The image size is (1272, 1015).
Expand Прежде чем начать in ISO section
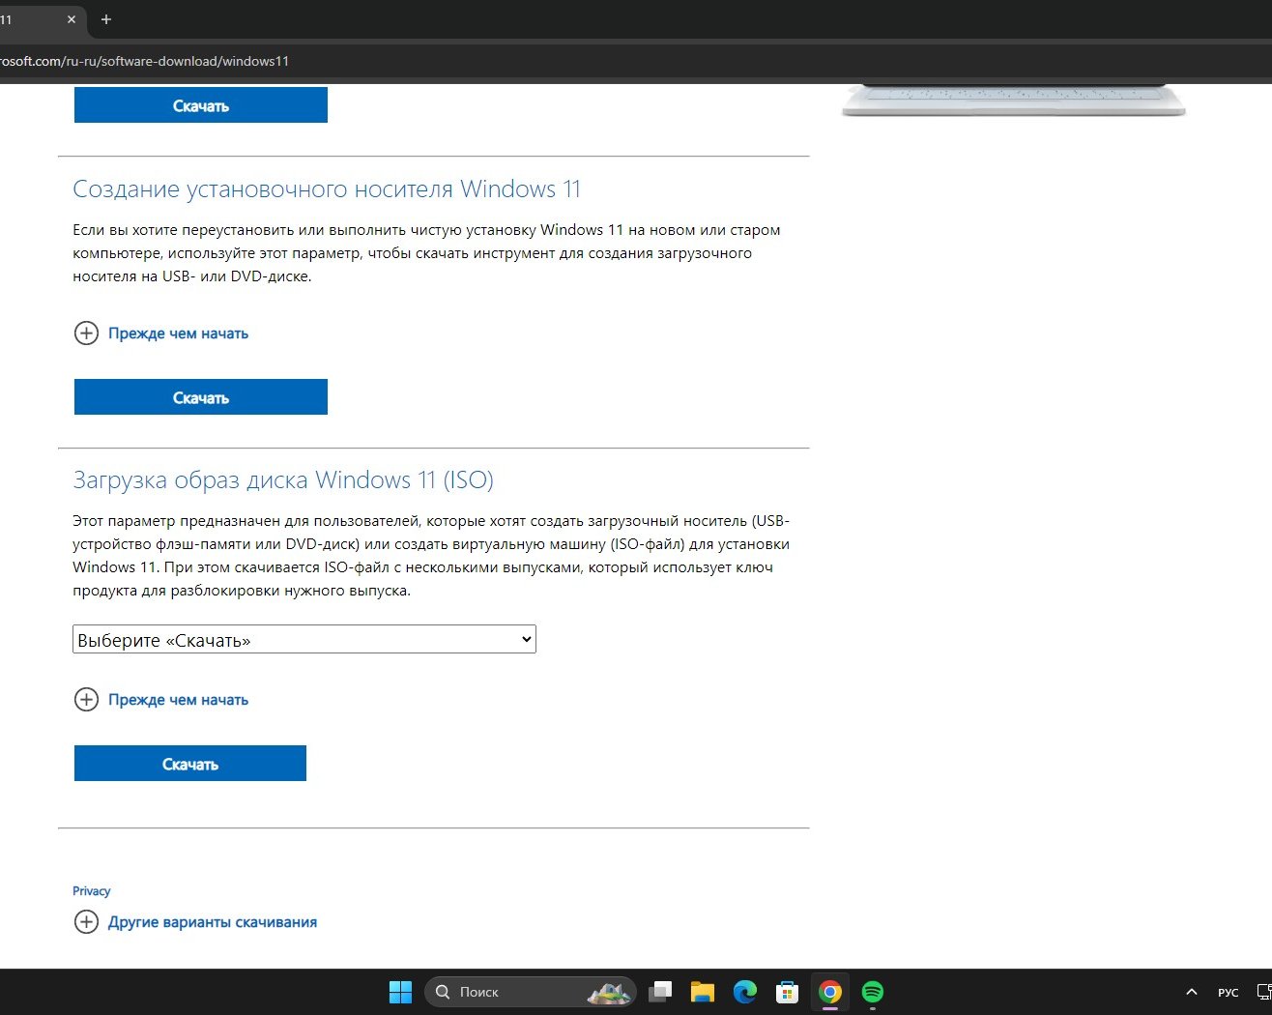point(161,700)
